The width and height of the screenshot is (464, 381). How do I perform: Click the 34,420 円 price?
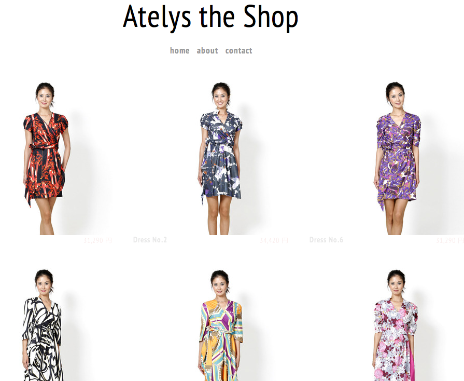[x=274, y=240]
